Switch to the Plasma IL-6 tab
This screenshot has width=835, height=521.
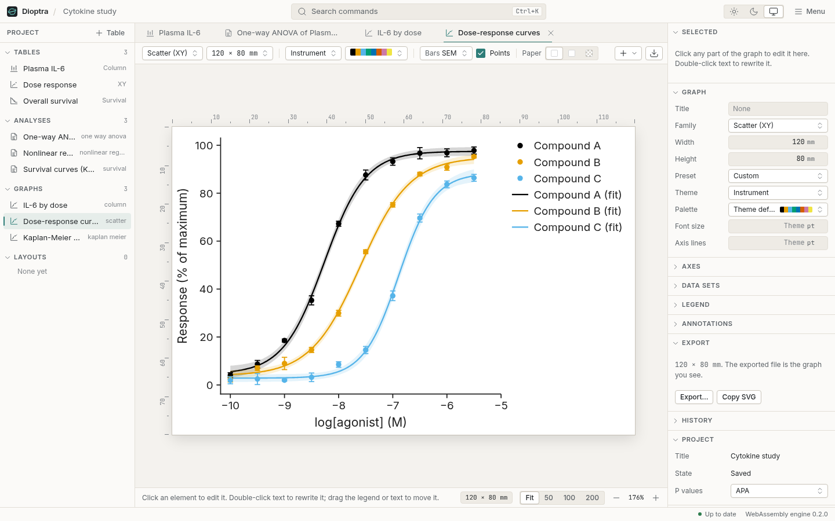coord(173,33)
